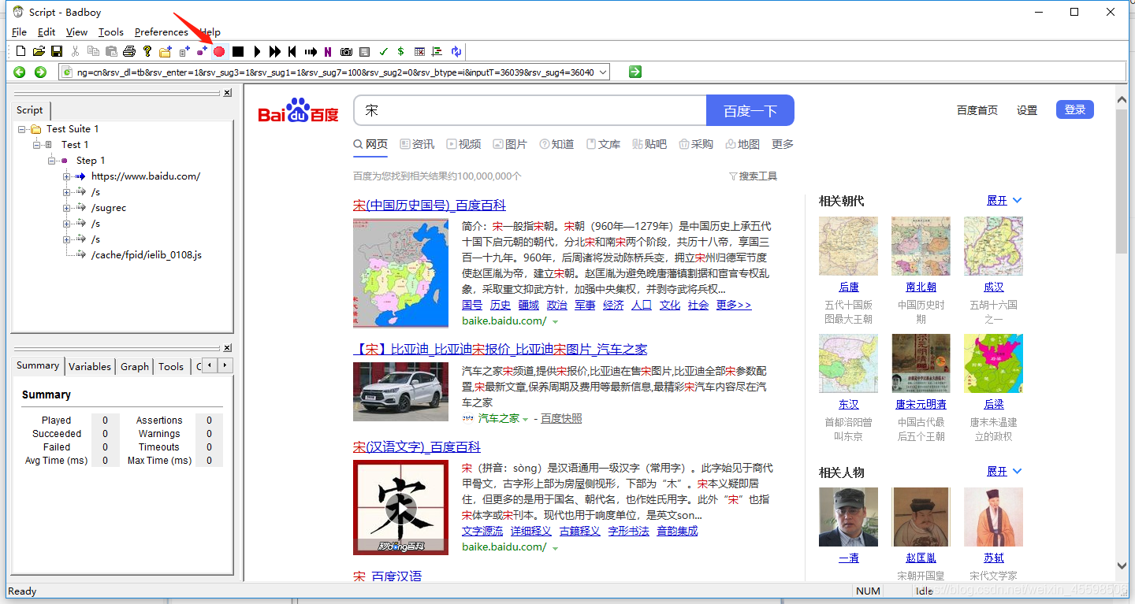Open help with the question mark icon

pos(147,51)
